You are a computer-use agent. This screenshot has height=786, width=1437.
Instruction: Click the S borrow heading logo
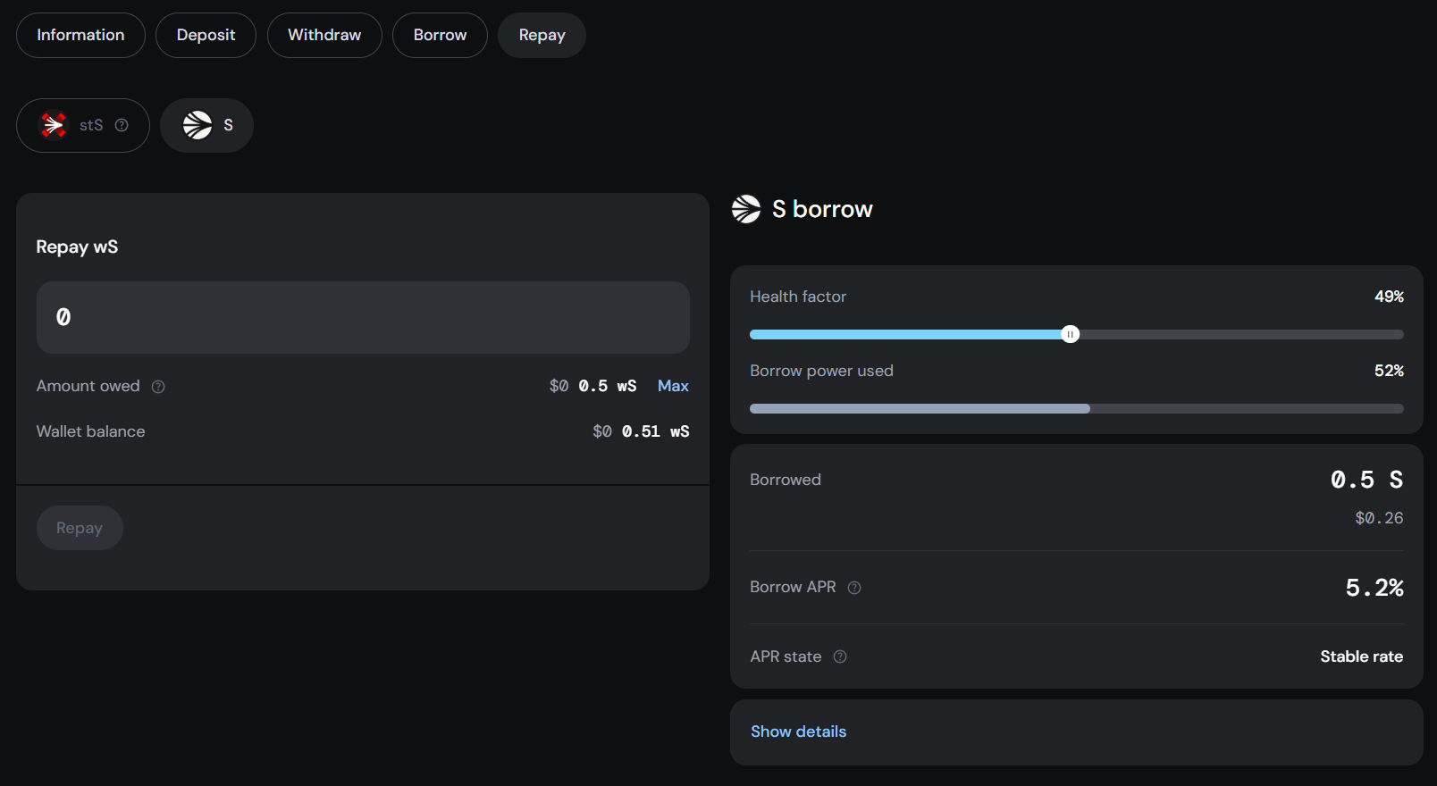746,209
